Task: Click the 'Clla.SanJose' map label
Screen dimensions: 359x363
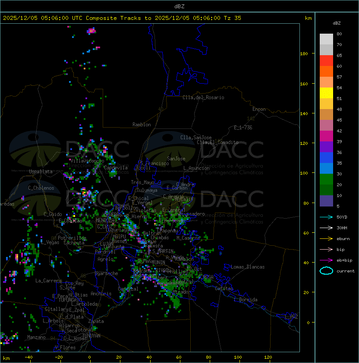Action: [x=196, y=138]
